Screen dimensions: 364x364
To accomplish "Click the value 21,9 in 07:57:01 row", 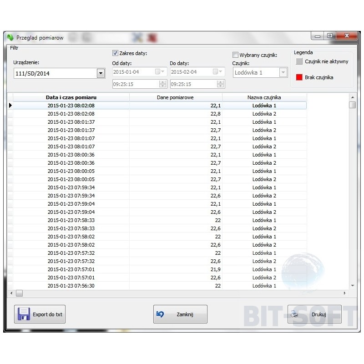I will click(216, 269).
